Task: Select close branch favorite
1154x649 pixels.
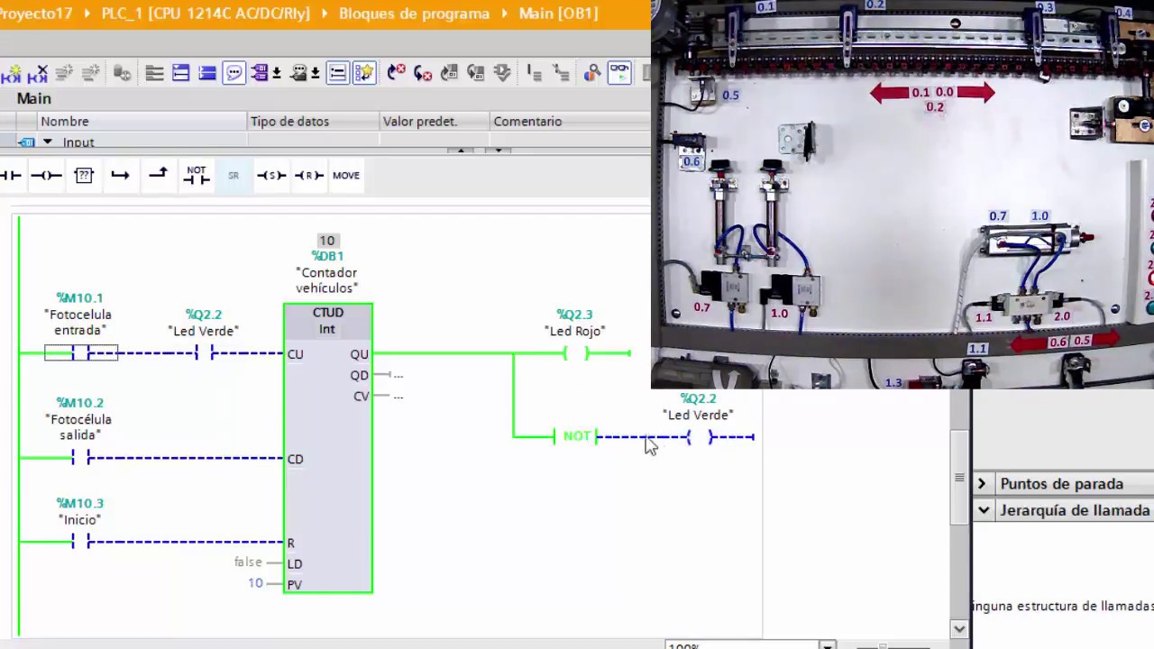Action: [x=158, y=174]
